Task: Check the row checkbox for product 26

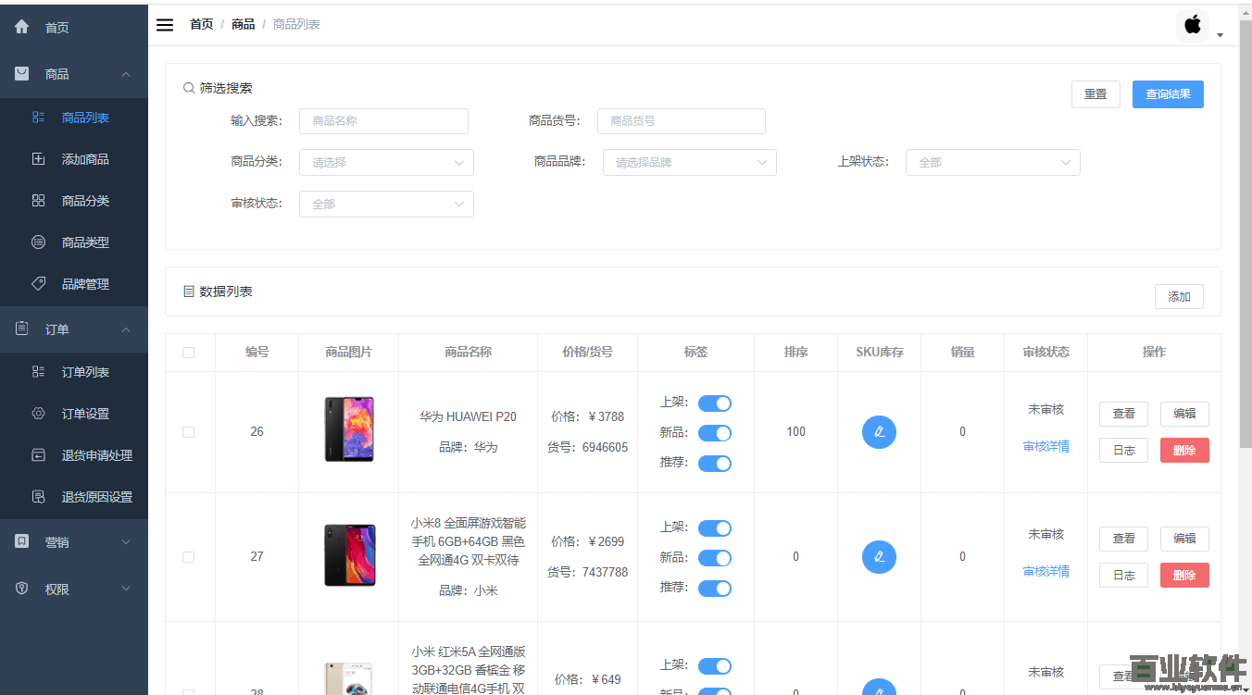Action: [x=189, y=432]
